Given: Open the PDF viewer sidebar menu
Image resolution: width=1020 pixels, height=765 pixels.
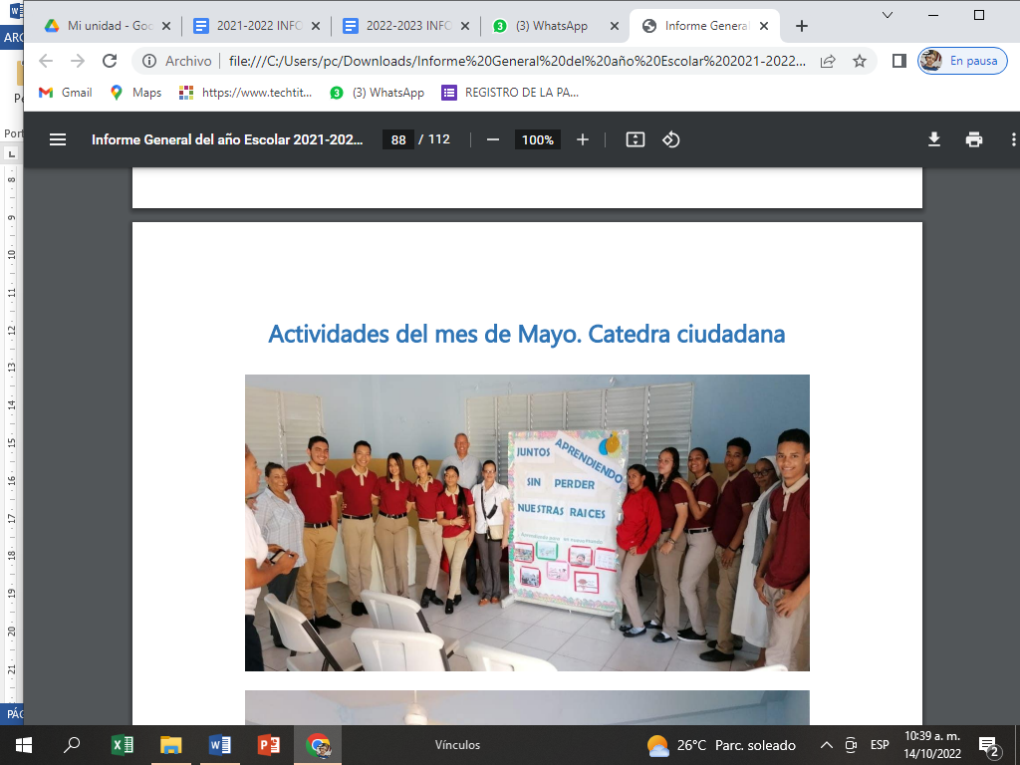Looking at the screenshot, I should 58,139.
